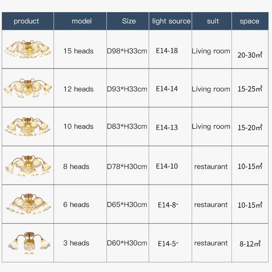Select the E14-13 light source cell
Viewport: 272px width, 272px height.
point(167,128)
